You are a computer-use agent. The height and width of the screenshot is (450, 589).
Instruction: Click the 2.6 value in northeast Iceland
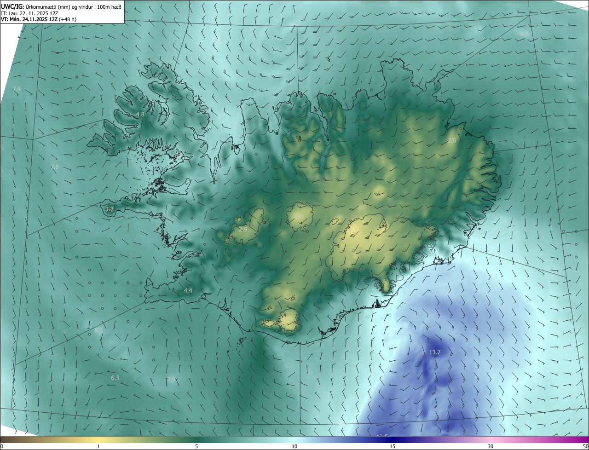pyautogui.click(x=452, y=141)
